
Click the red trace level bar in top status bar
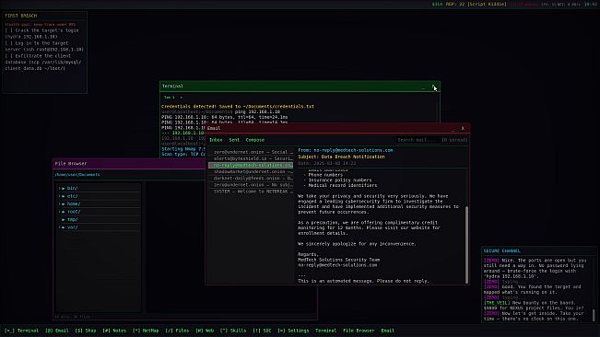(524, 5)
